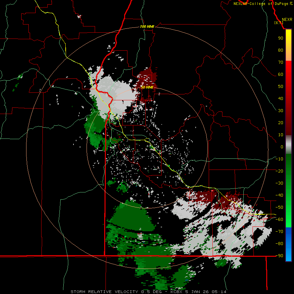Click the -90 value on the velocity scale
The image size is (294, 294).
coord(279,256)
